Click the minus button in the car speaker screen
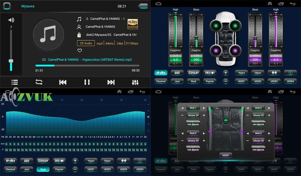The image size is (301, 176). (225, 81)
